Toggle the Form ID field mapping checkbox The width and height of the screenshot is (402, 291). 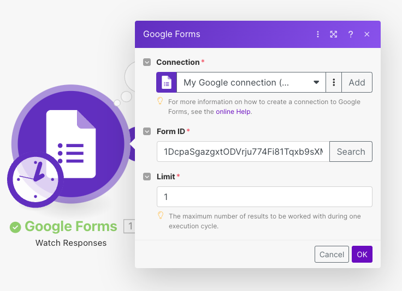147,131
